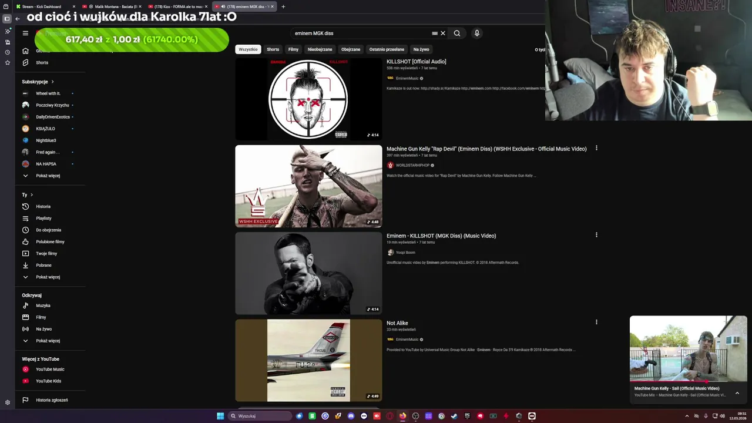Select the Na żywo filter chip
This screenshot has width=752, height=423.
point(421,49)
